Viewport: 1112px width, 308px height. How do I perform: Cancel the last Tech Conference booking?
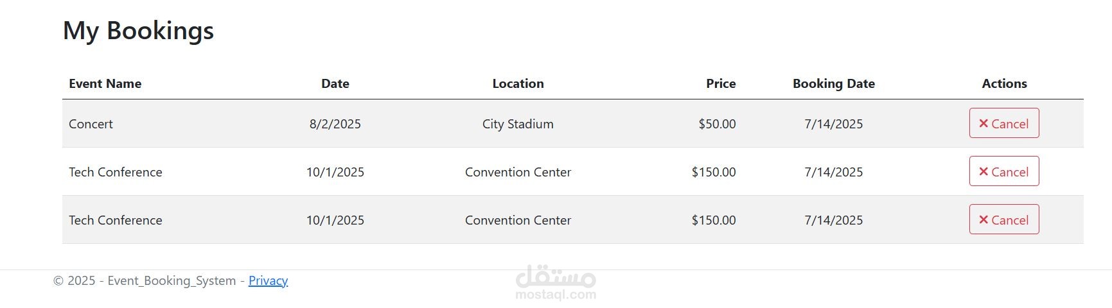[1003, 219]
